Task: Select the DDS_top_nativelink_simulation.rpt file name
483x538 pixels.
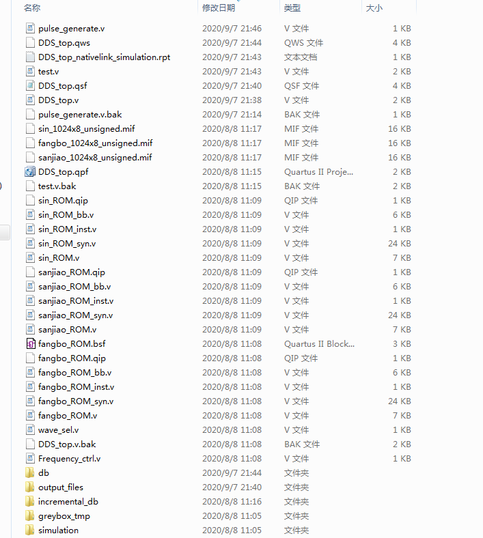Action: (x=104, y=57)
